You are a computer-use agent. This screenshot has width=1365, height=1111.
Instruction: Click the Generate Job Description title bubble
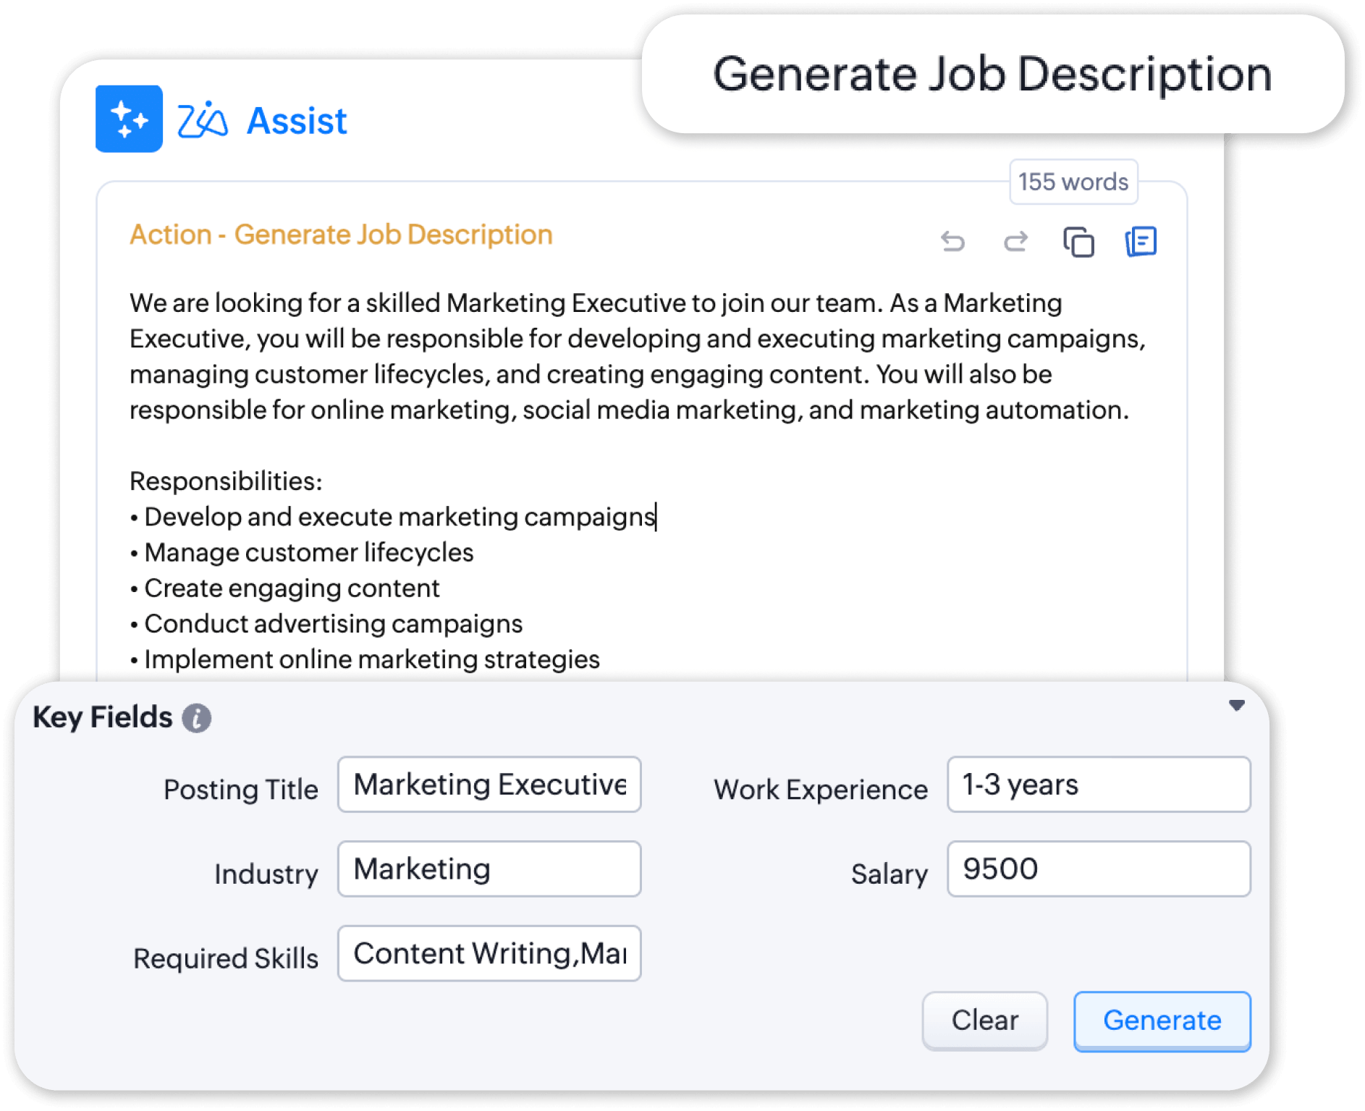coord(992,74)
